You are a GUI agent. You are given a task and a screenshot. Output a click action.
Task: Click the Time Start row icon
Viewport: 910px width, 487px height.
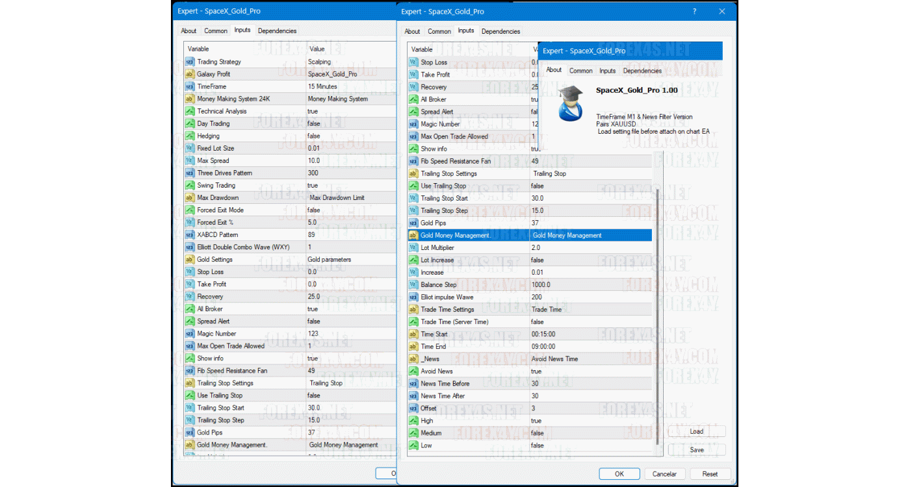click(x=413, y=334)
